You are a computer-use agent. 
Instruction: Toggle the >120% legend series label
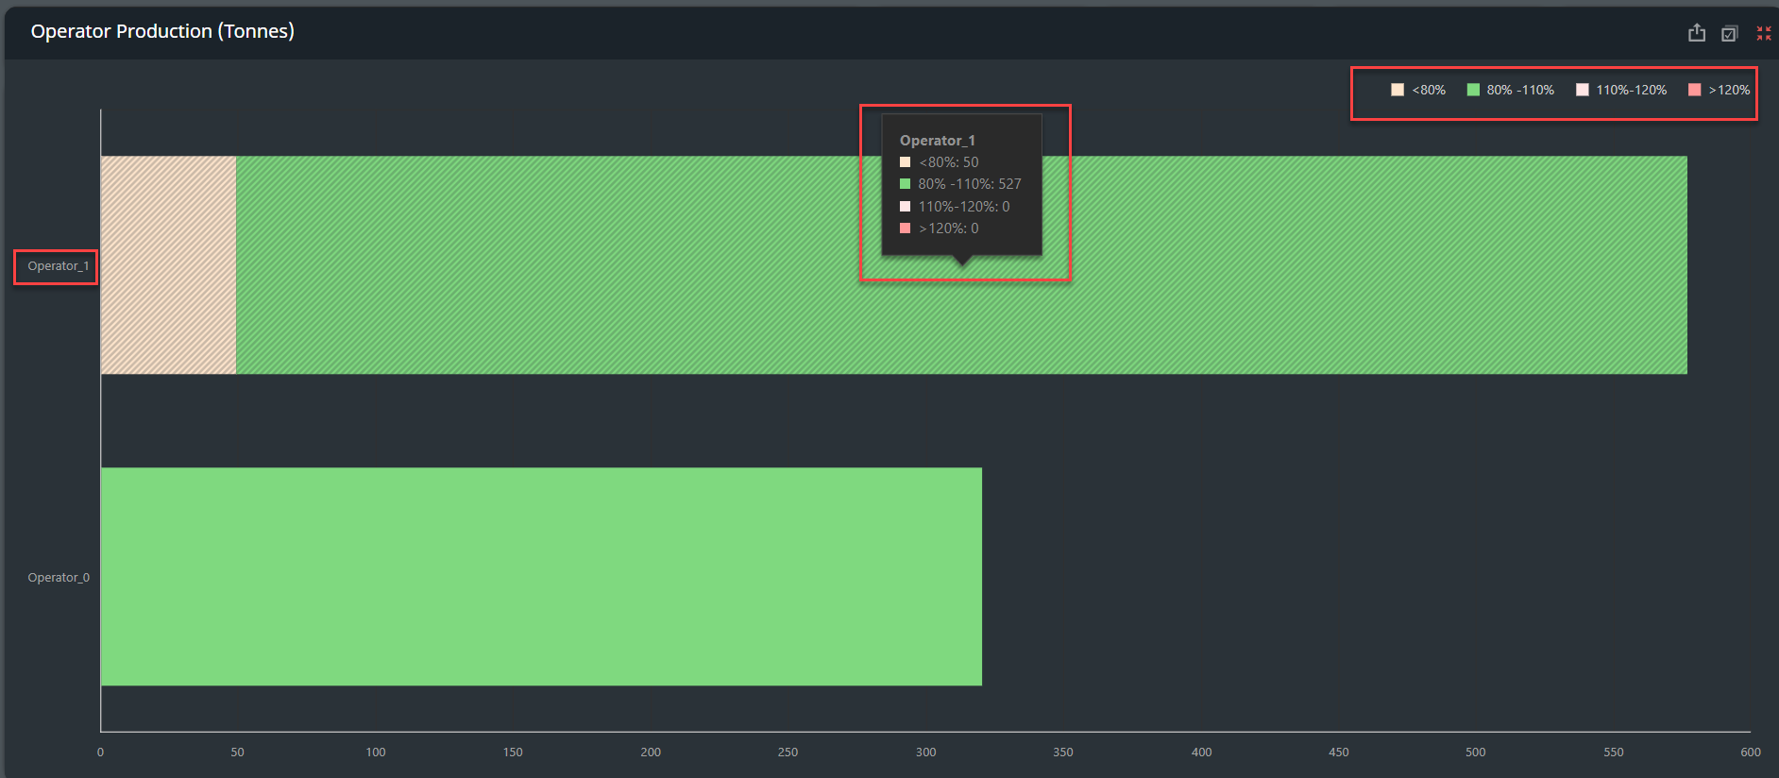pos(1729,90)
